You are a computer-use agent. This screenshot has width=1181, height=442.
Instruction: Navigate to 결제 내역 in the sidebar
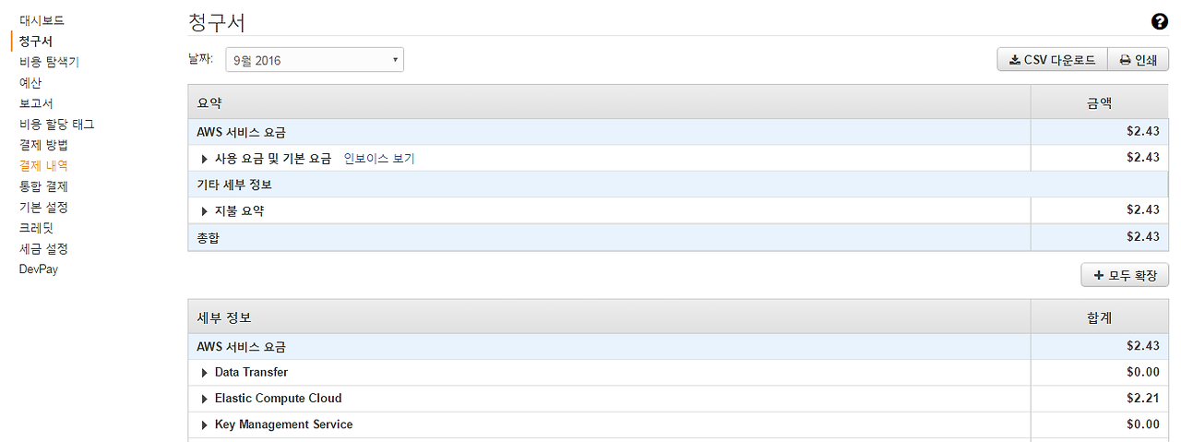(x=43, y=166)
